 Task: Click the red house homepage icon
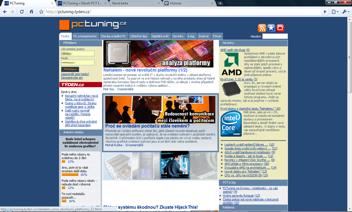[280, 28]
